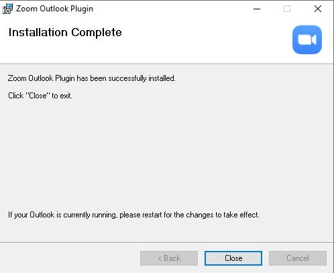Click the Close button to exit installer

coord(233,258)
